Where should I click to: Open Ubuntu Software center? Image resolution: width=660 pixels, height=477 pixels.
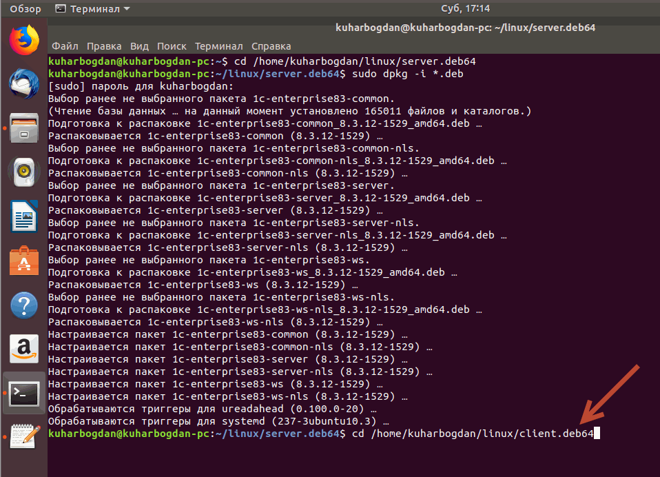[23, 261]
